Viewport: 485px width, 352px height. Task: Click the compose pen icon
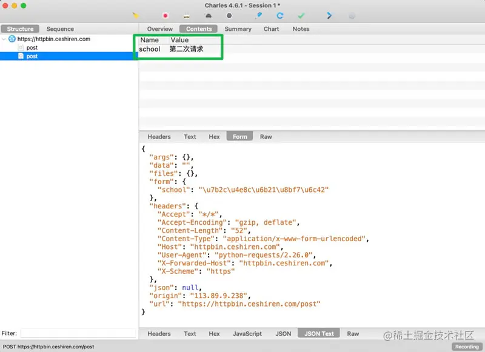click(x=259, y=16)
